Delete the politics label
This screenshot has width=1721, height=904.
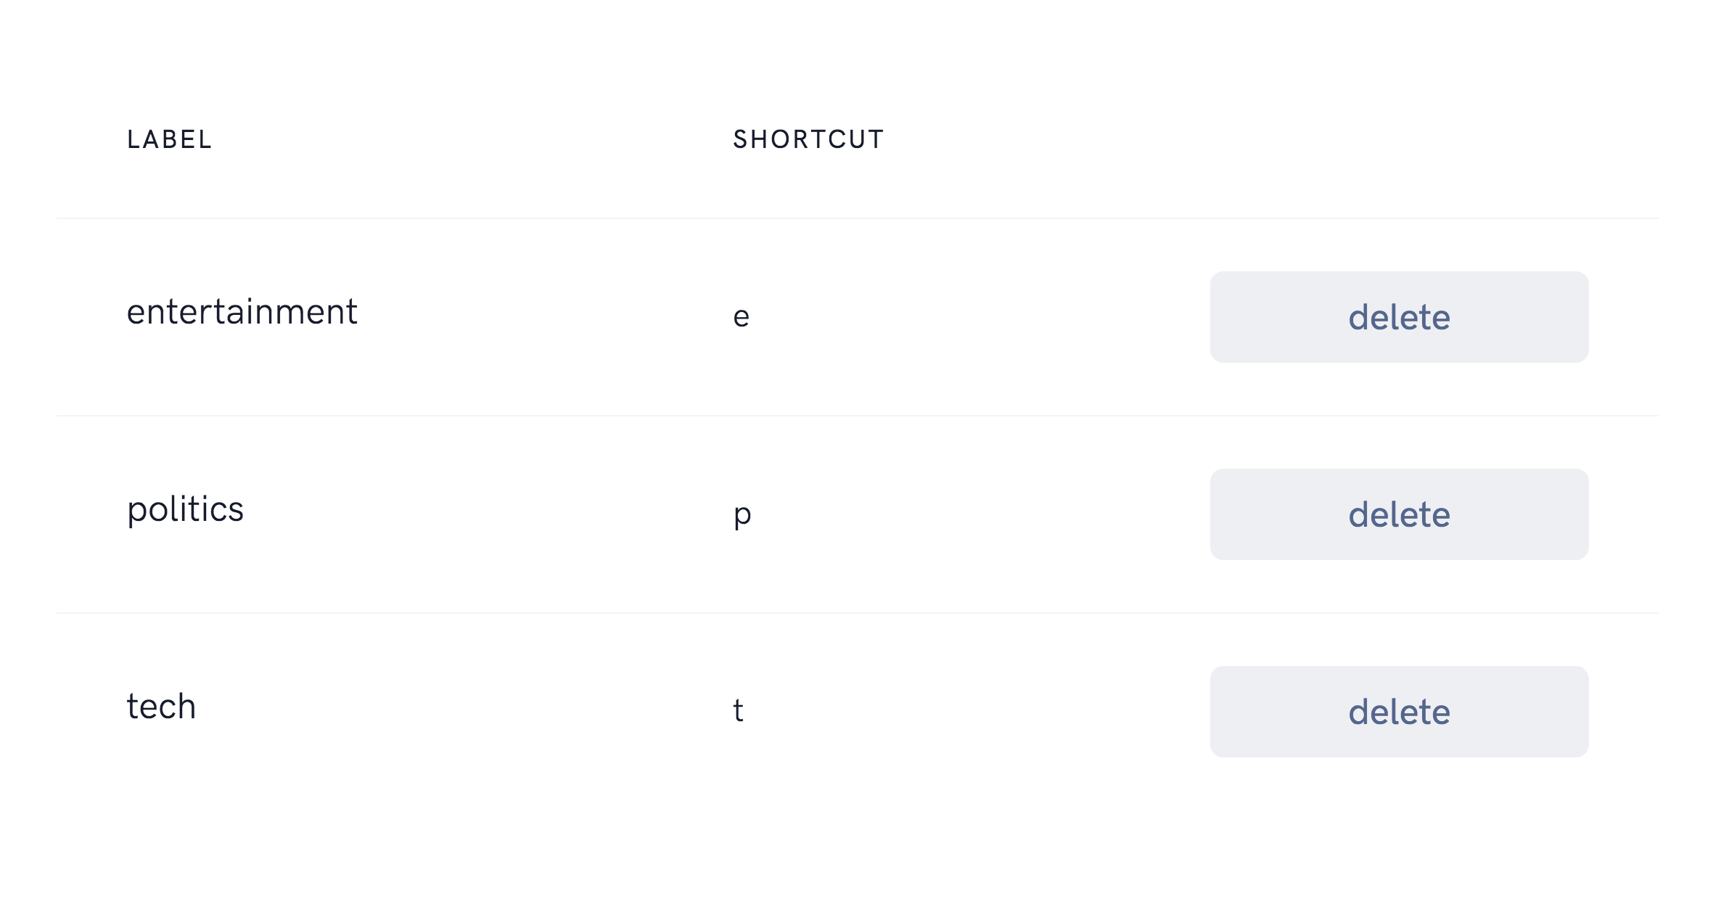1399,514
